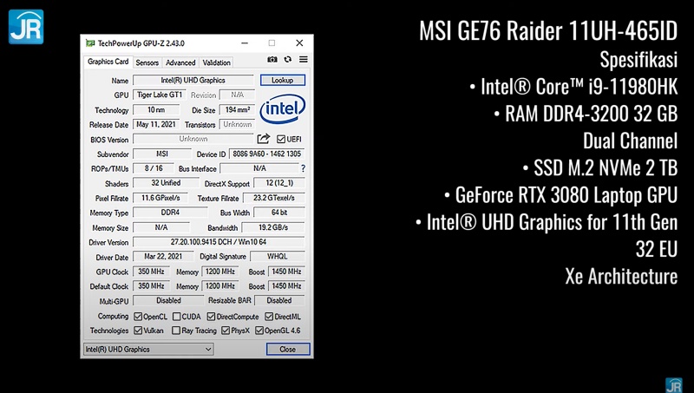Click the GPU-Z title bar app icon
This screenshot has height=393, width=694.
[x=88, y=43]
